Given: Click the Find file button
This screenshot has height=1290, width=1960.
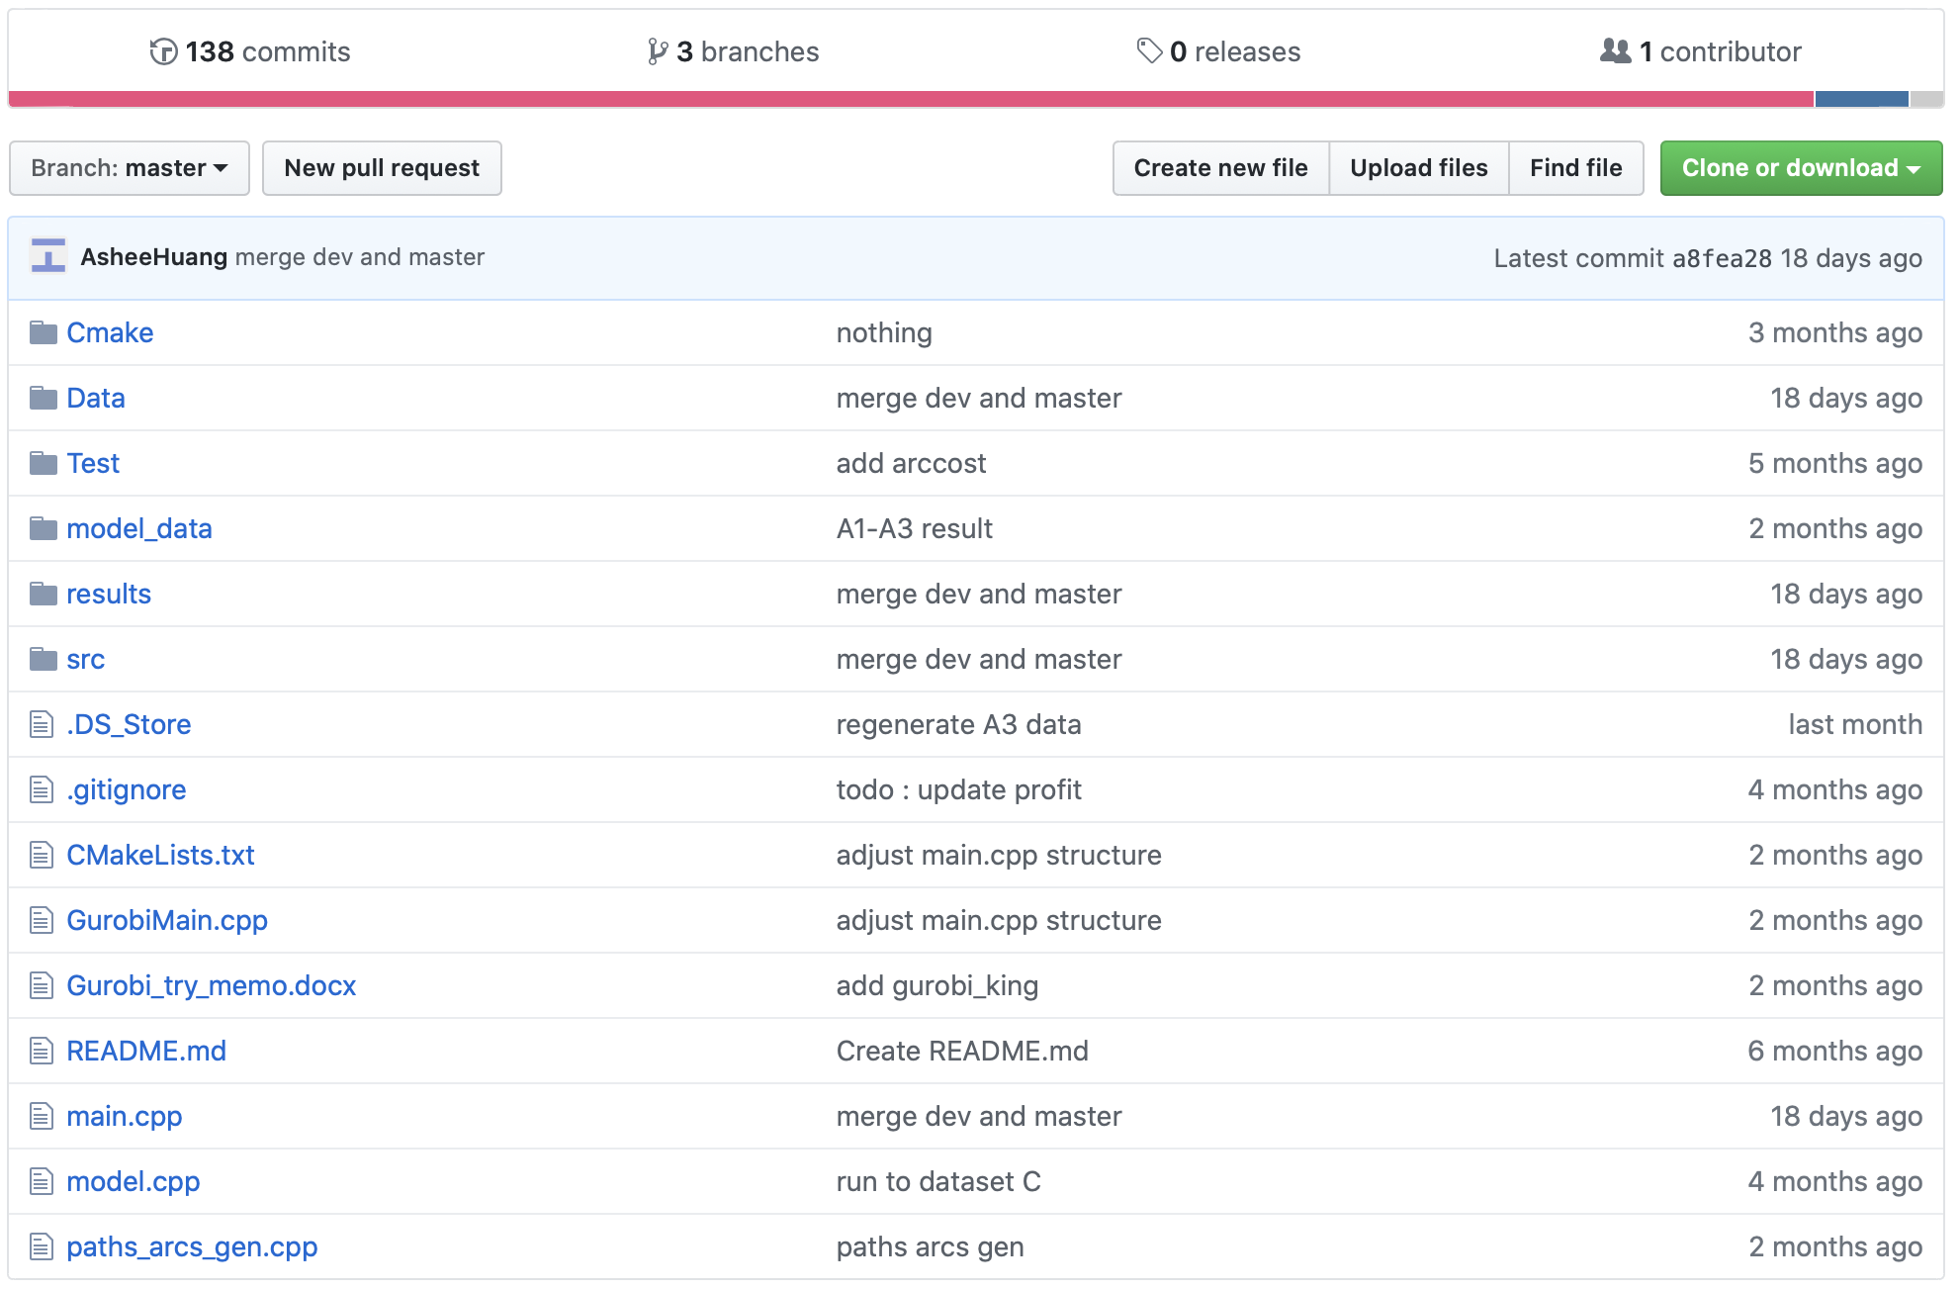Looking at the screenshot, I should pos(1575,168).
